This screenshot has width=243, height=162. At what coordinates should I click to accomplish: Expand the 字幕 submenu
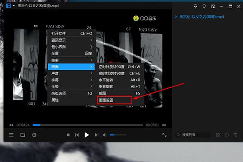click(71, 80)
